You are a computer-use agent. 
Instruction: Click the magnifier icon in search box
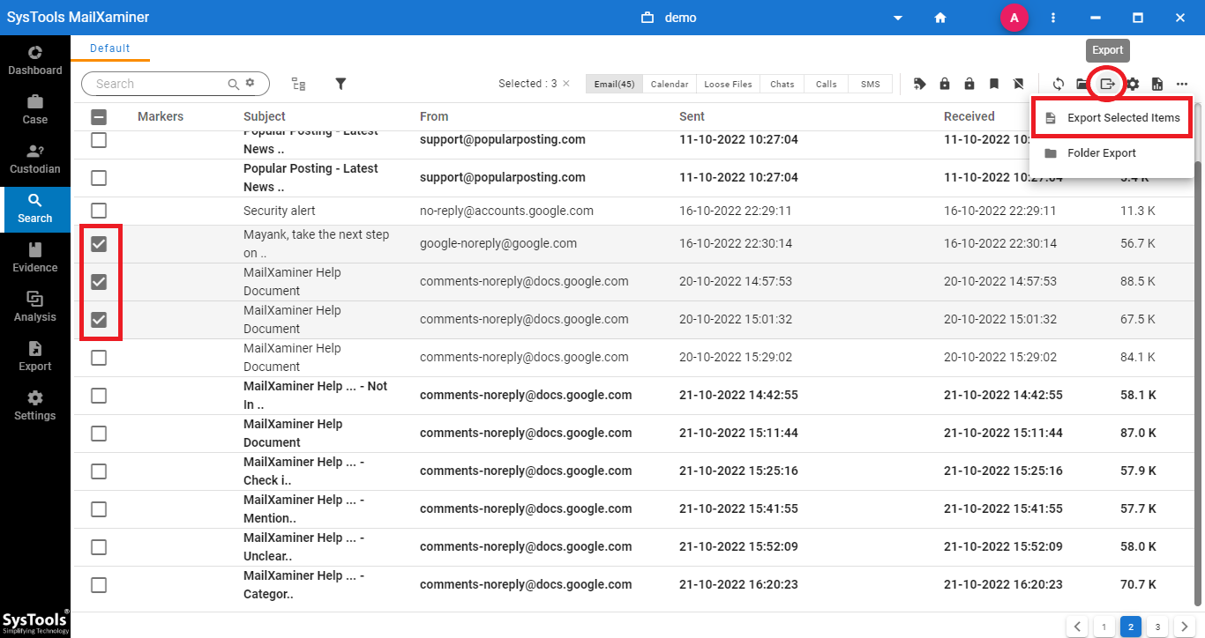click(x=234, y=84)
